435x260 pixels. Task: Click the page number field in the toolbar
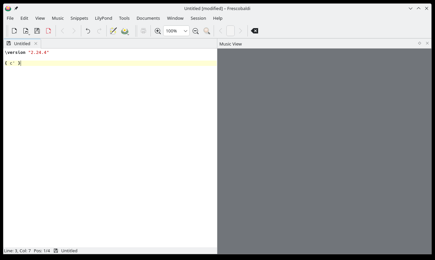(230, 31)
